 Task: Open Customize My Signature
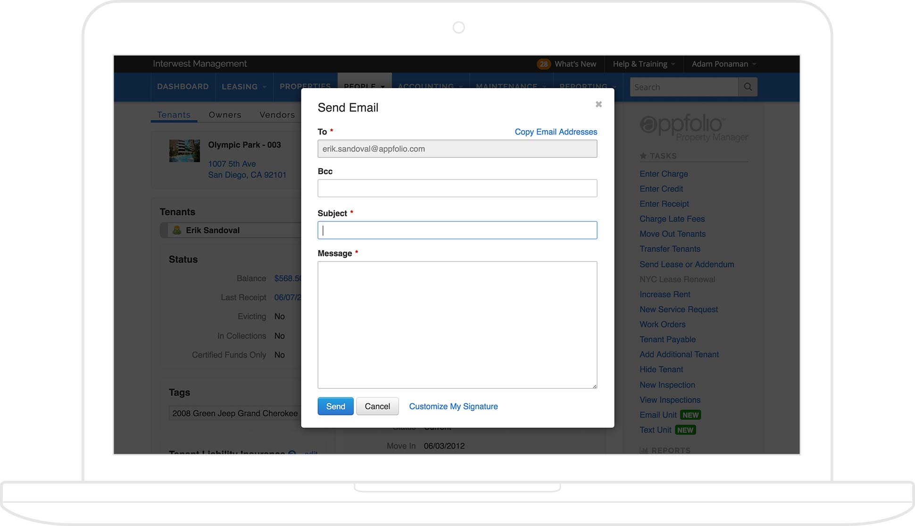tap(453, 406)
